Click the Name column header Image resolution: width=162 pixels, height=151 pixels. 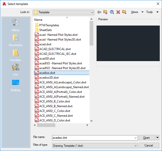click(38, 20)
